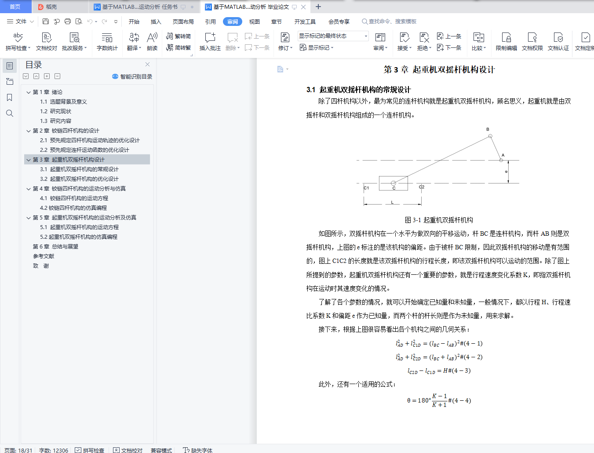The height and width of the screenshot is (453, 594).
Task: Switch to the 引用 ribbon tab
Action: [x=211, y=22]
